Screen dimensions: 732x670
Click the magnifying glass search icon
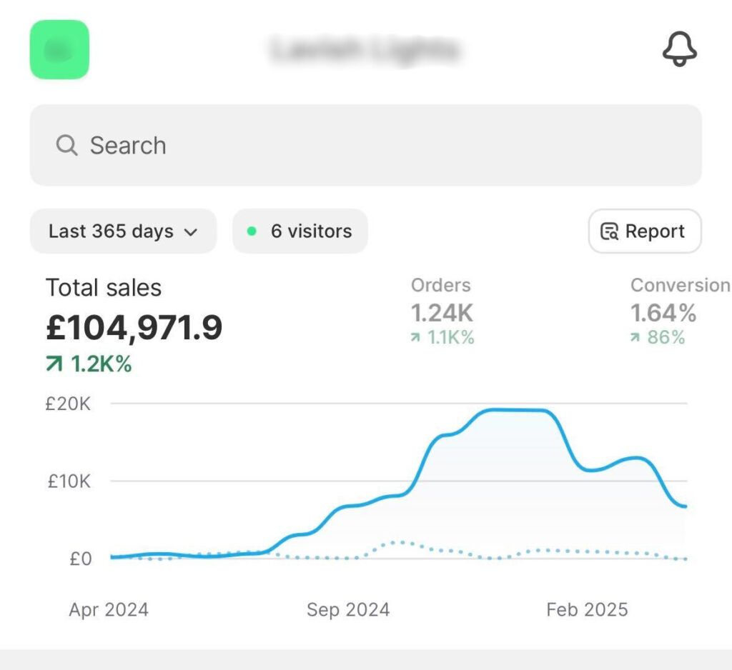[66, 146]
